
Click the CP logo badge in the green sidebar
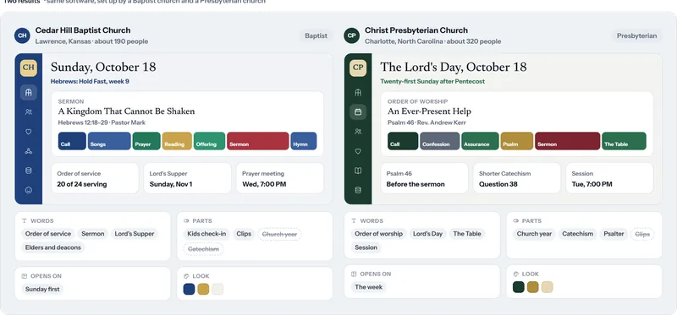[358, 68]
